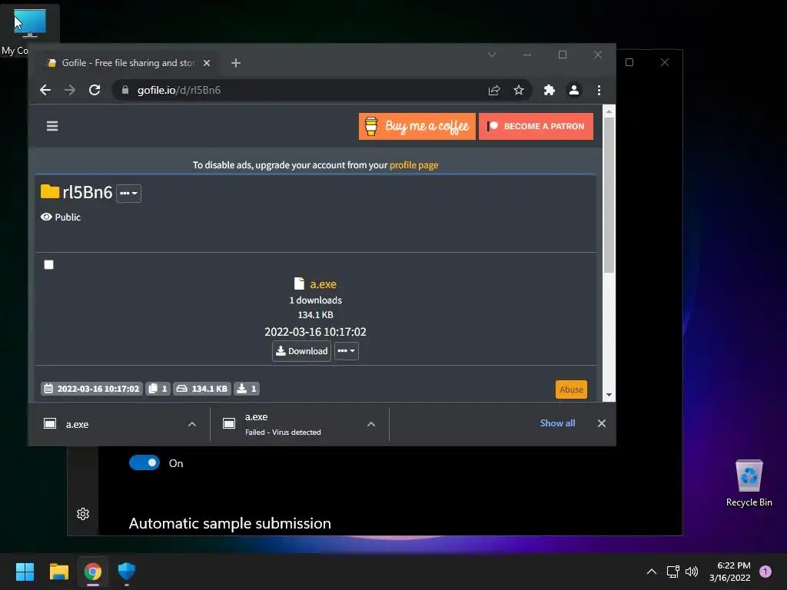Open the Gofile hamburger menu

[52, 126]
